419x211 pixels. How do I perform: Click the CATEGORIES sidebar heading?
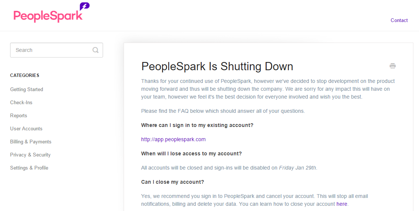[x=25, y=75]
